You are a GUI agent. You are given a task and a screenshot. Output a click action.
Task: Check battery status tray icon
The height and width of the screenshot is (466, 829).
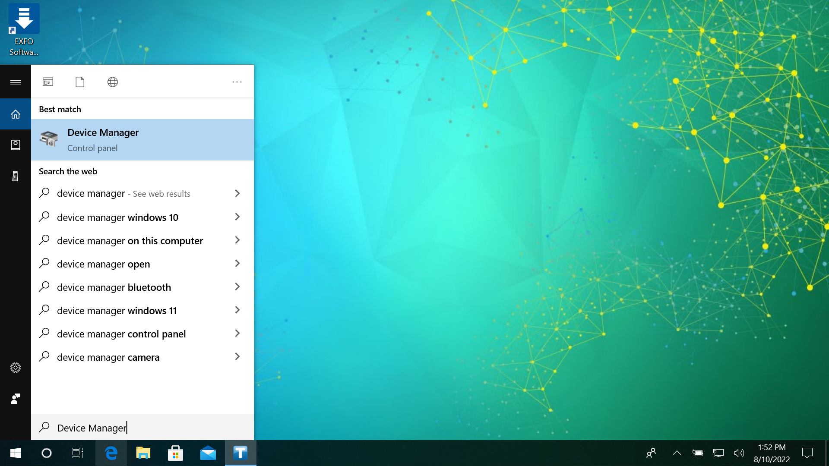click(x=697, y=453)
